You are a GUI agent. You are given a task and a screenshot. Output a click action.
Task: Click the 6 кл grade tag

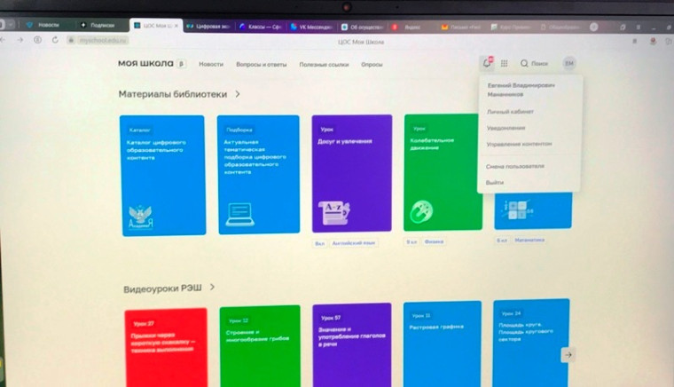click(502, 241)
